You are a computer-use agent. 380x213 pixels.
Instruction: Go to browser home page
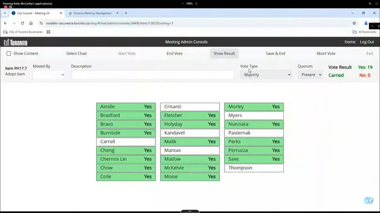tap(31, 23)
